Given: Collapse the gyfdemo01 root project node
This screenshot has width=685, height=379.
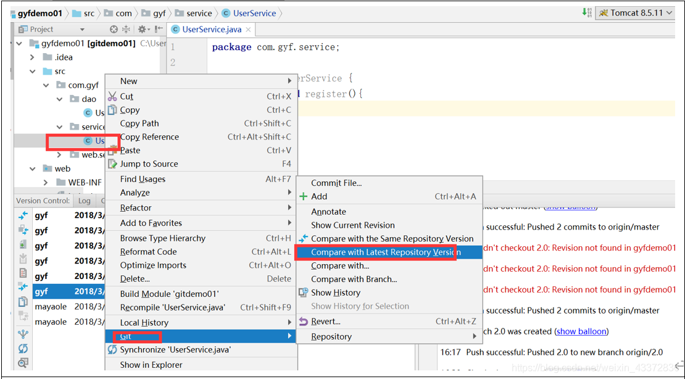Looking at the screenshot, I should click(19, 44).
